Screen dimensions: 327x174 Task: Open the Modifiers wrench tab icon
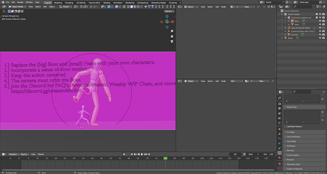280,134
